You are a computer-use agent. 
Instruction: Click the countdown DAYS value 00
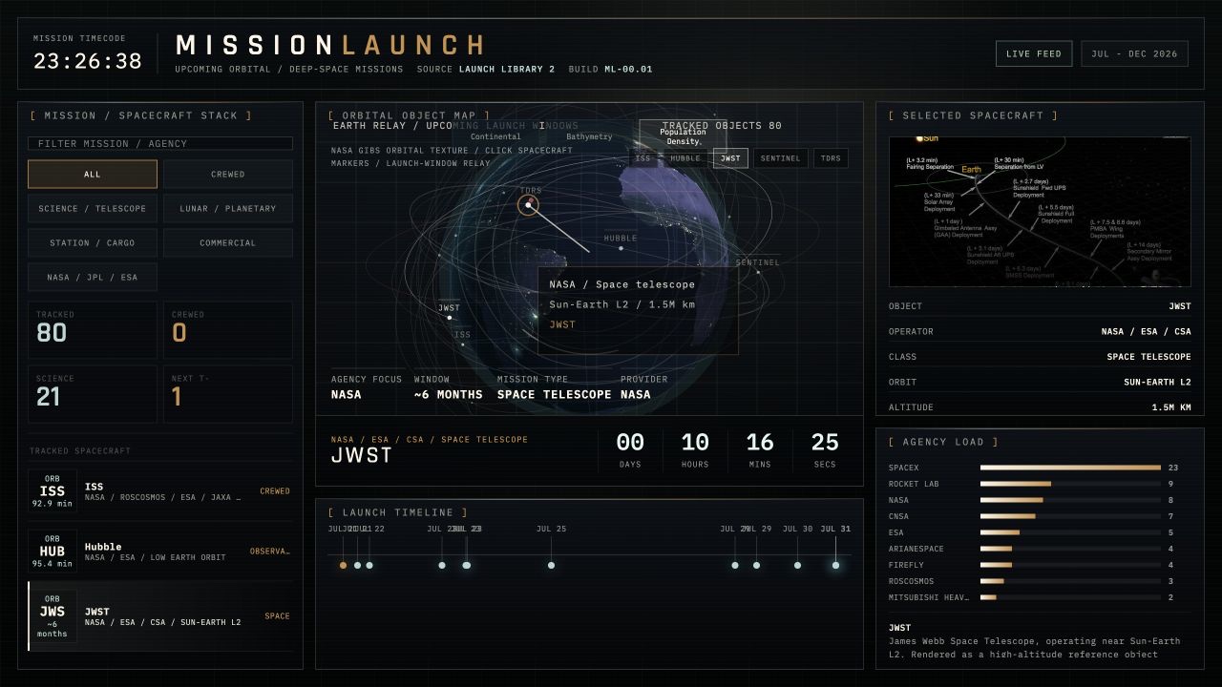[x=630, y=442]
